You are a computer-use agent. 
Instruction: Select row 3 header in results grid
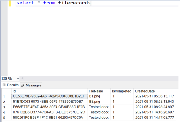(6, 107)
